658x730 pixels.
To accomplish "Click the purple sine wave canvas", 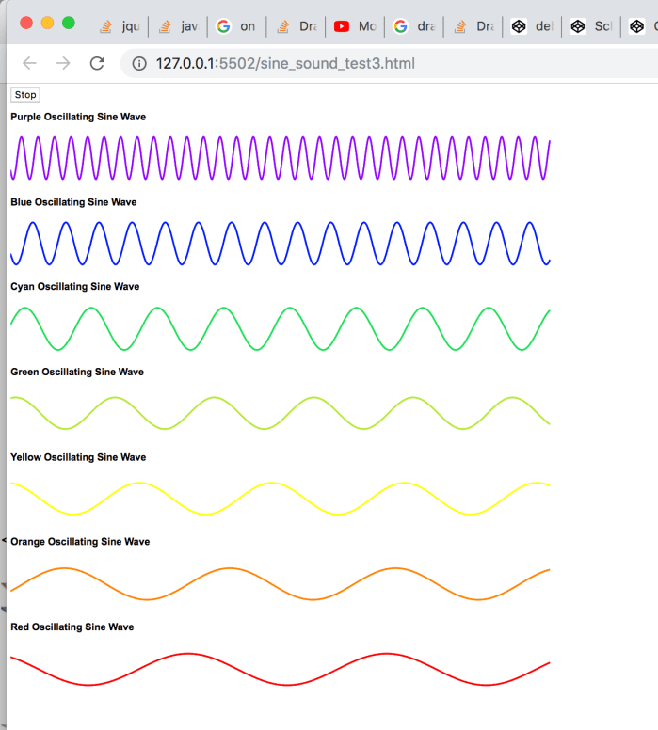I will [x=280, y=157].
